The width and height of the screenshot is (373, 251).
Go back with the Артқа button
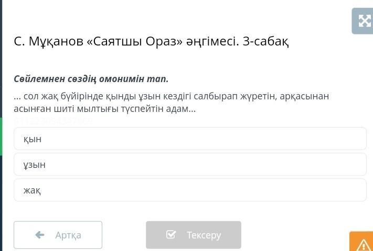58,235
